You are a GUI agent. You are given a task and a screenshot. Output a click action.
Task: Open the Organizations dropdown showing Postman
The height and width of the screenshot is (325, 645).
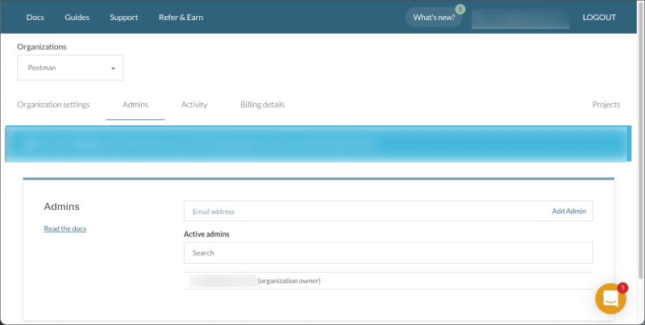(x=70, y=68)
